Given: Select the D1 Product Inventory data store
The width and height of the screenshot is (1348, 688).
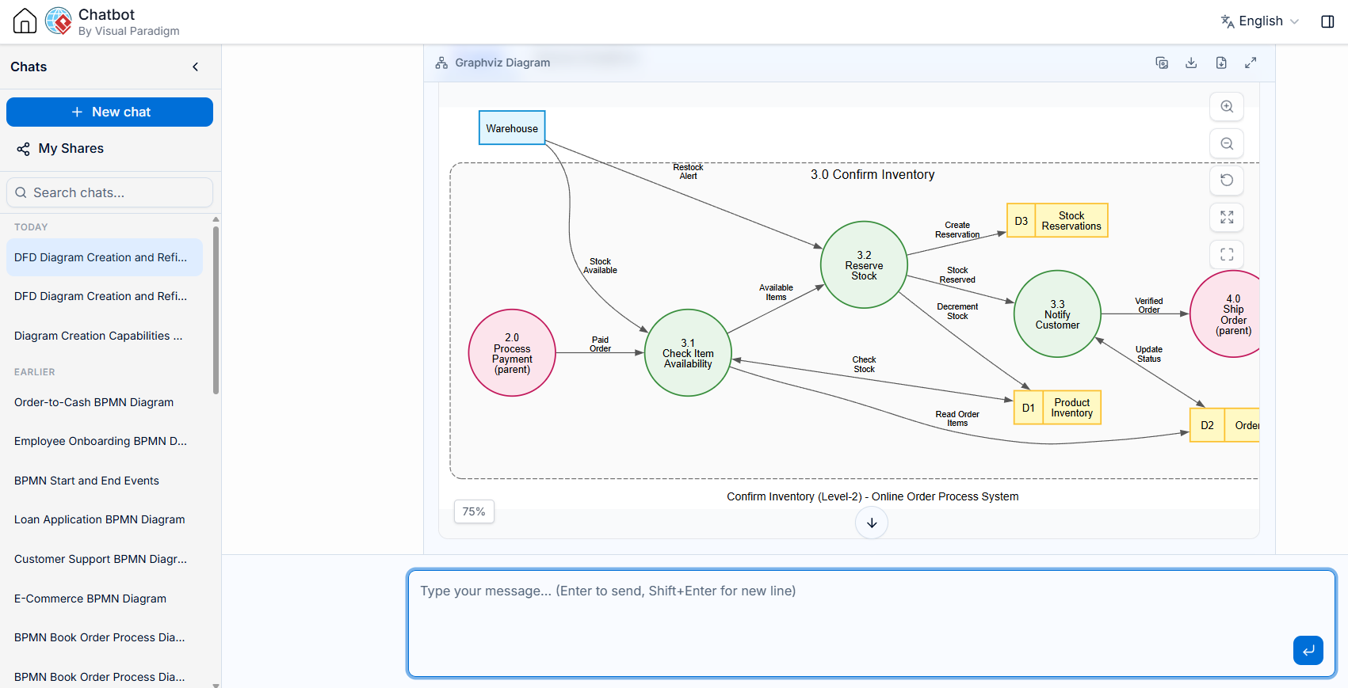Looking at the screenshot, I should 1057,408.
